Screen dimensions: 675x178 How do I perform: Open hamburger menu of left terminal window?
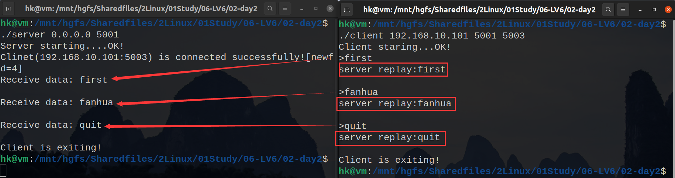[285, 8]
